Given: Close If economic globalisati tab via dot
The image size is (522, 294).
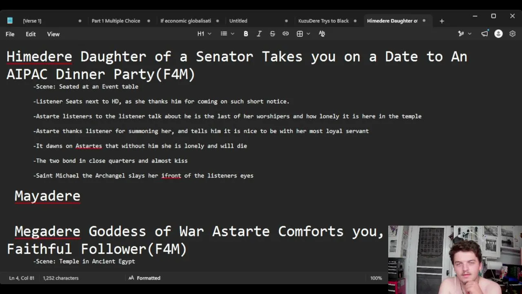Looking at the screenshot, I should 217,21.
